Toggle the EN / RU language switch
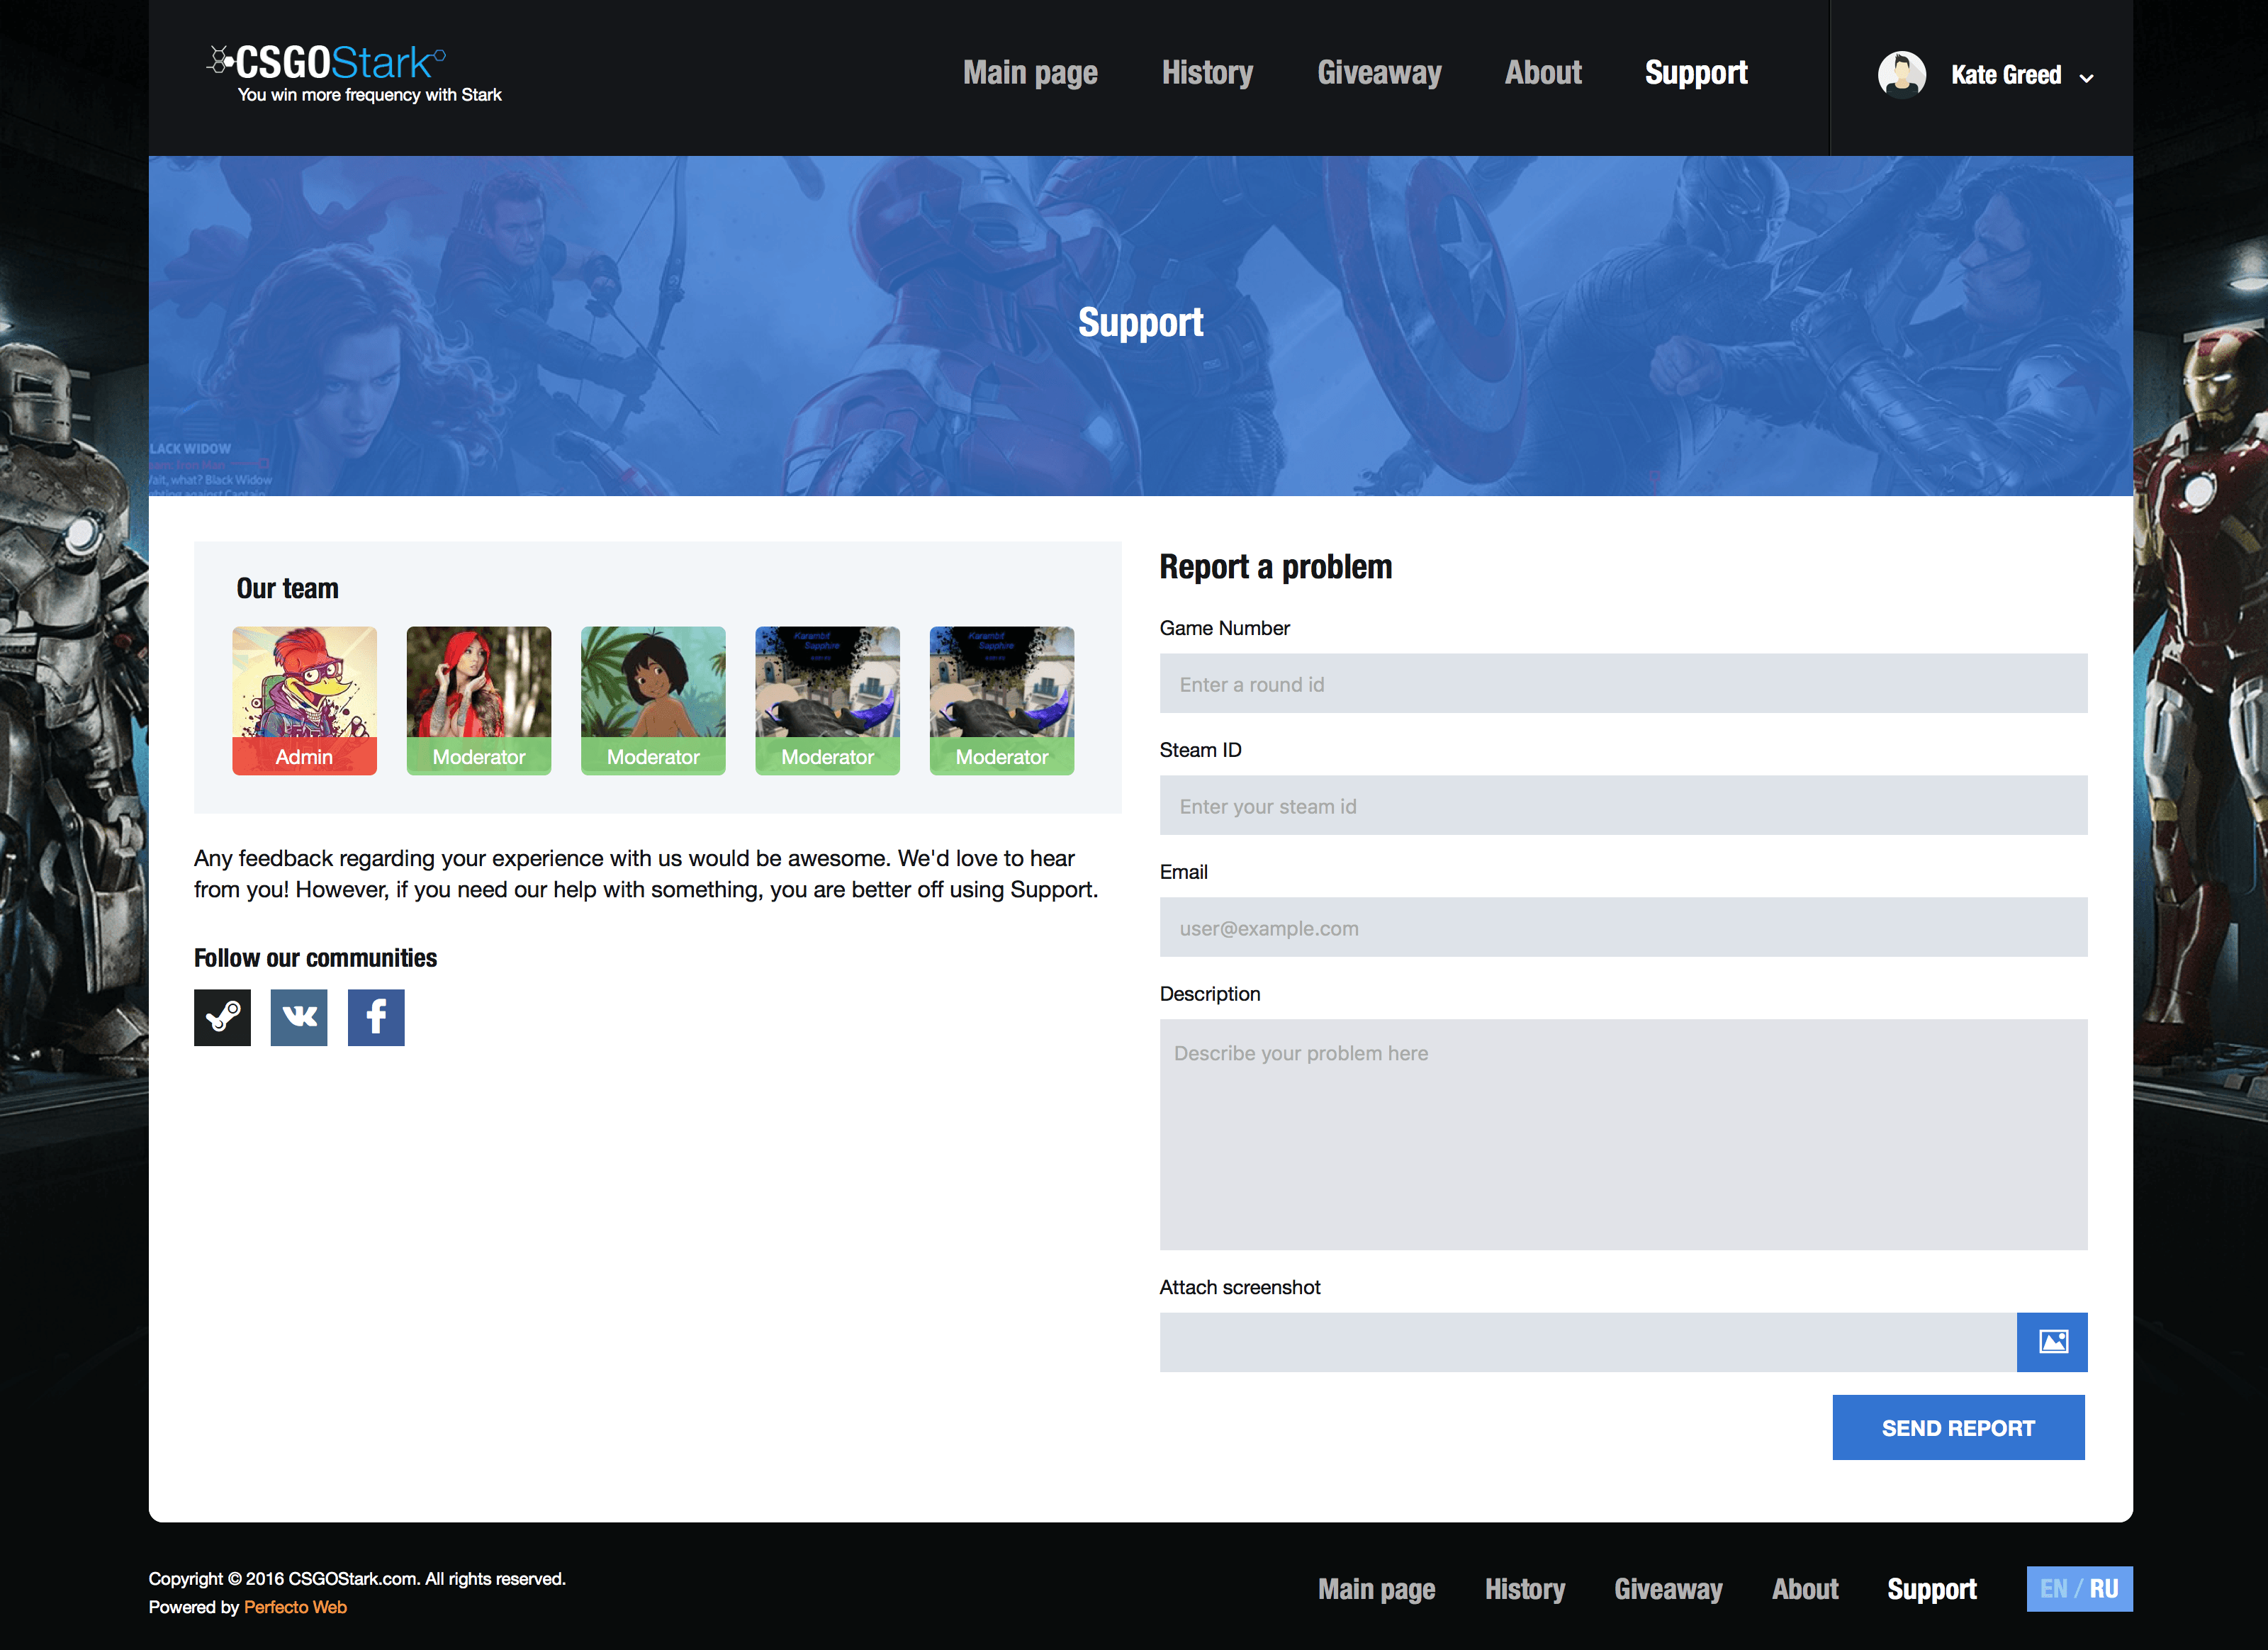 click(x=2079, y=1589)
